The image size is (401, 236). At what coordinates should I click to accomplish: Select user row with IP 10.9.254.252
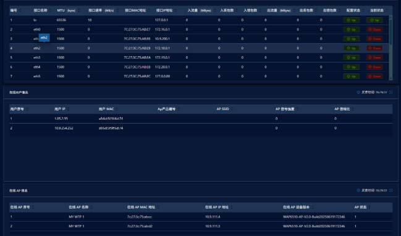tap(201, 128)
